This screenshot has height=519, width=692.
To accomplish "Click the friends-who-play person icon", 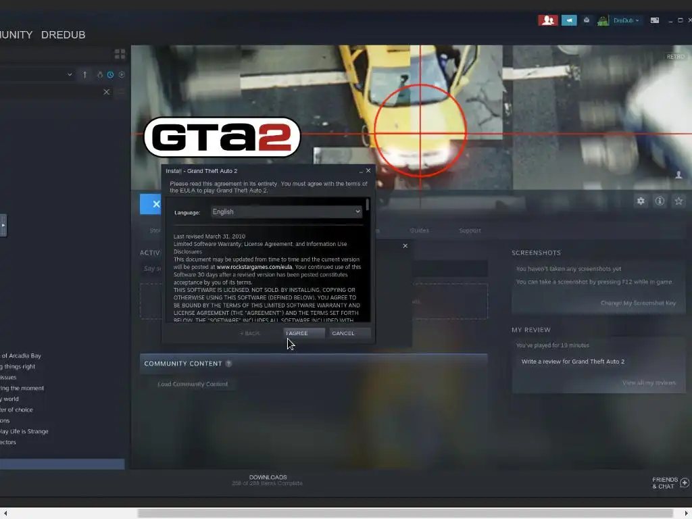I will (678, 175).
